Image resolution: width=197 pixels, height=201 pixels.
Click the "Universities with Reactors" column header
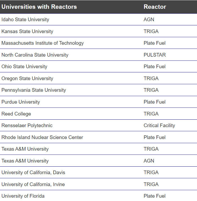pyautogui.click(x=39, y=7)
